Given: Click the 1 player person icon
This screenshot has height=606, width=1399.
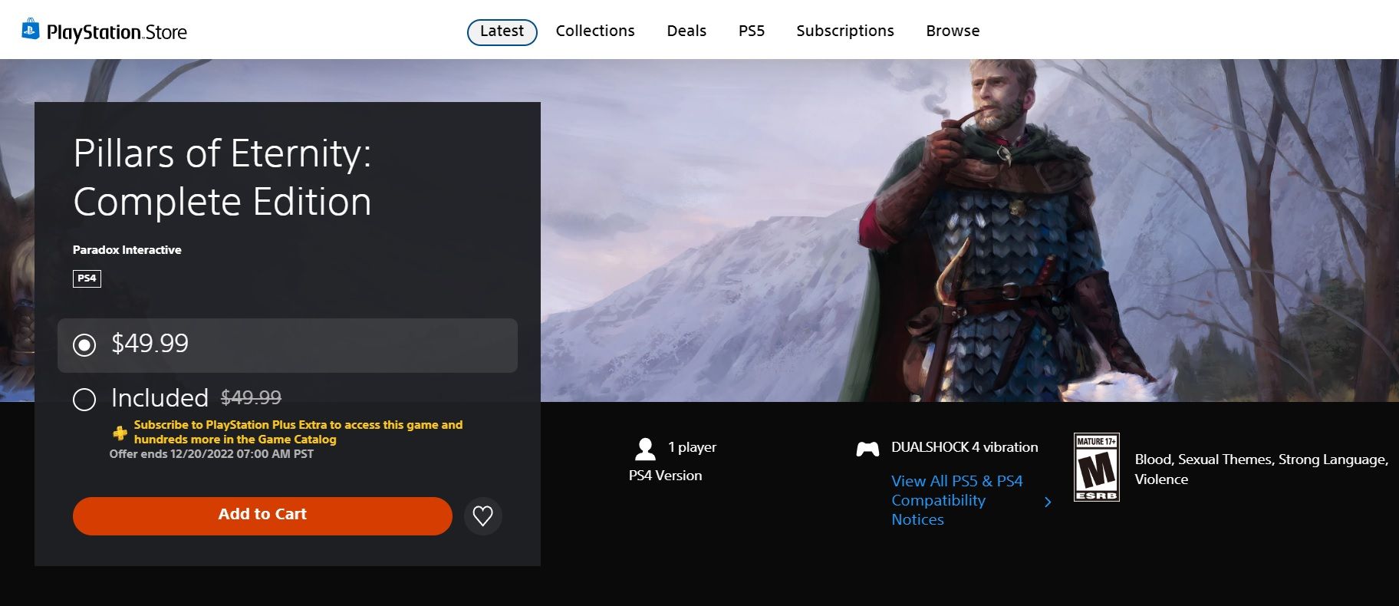Looking at the screenshot, I should click(x=646, y=448).
